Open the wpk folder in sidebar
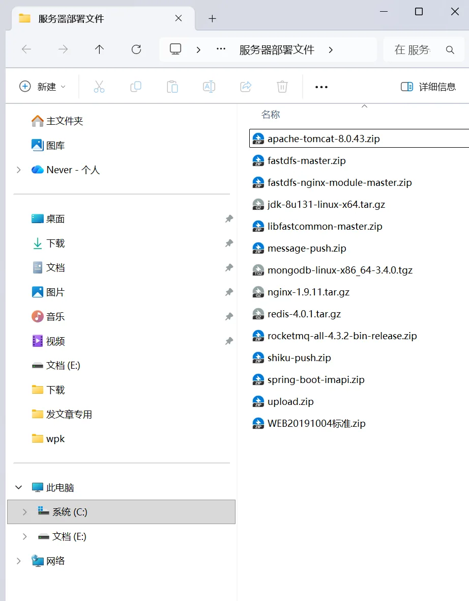The width and height of the screenshot is (469, 601). [x=48, y=439]
